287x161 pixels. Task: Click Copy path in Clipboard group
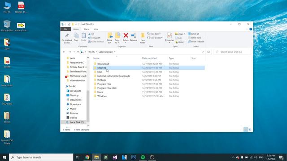click(94, 38)
